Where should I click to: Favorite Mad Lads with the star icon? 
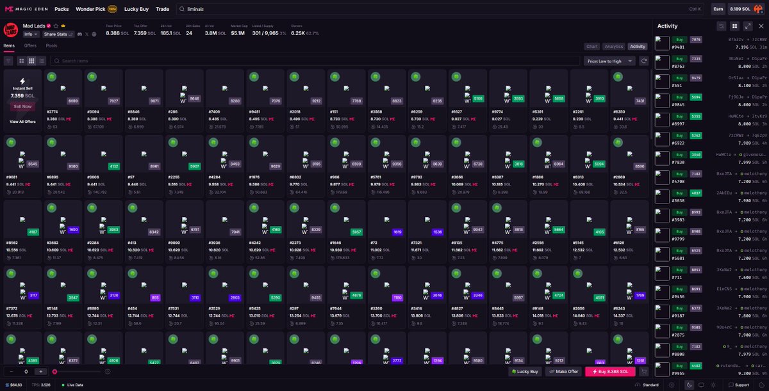click(56, 26)
